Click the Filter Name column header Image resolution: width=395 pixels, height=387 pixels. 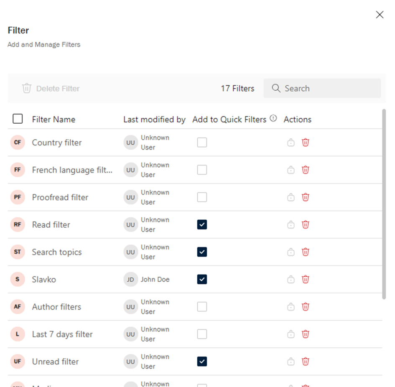(54, 120)
